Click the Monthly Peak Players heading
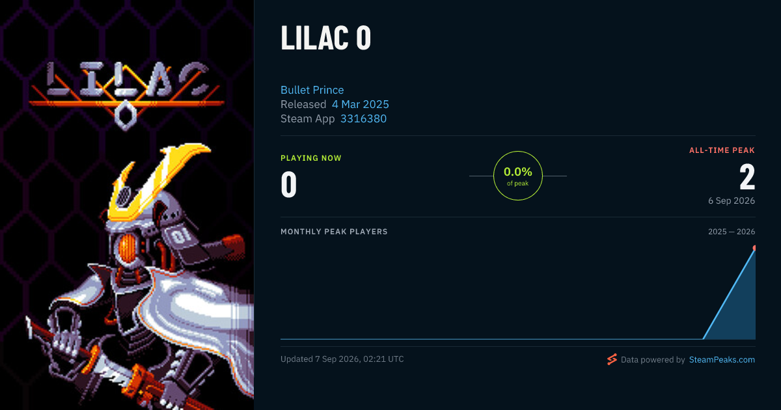Viewport: 781px width, 410px height. [x=334, y=232]
